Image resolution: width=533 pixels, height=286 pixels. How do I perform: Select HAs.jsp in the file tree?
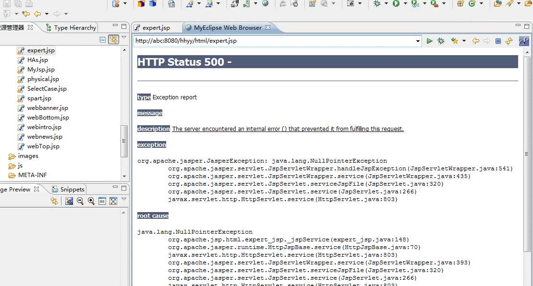point(33,60)
